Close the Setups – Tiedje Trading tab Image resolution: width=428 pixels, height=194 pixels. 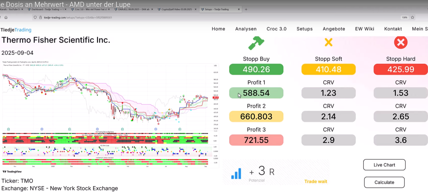[x=239, y=9]
